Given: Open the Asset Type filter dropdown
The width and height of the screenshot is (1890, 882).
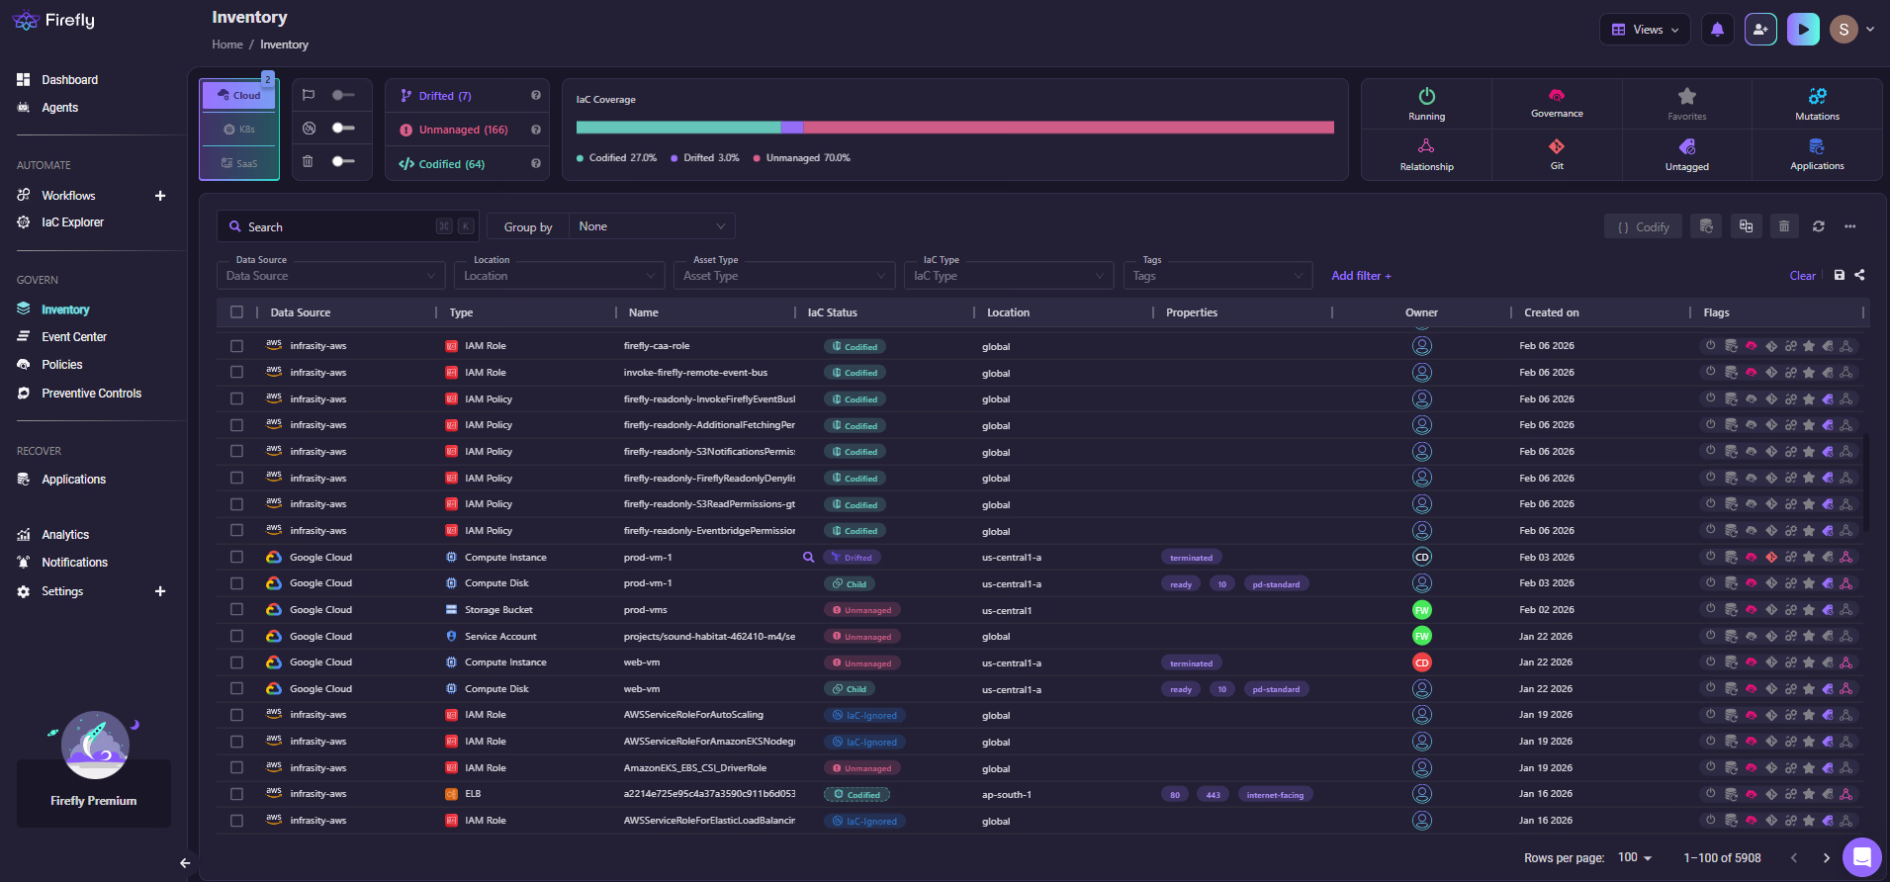Looking at the screenshot, I should [784, 276].
